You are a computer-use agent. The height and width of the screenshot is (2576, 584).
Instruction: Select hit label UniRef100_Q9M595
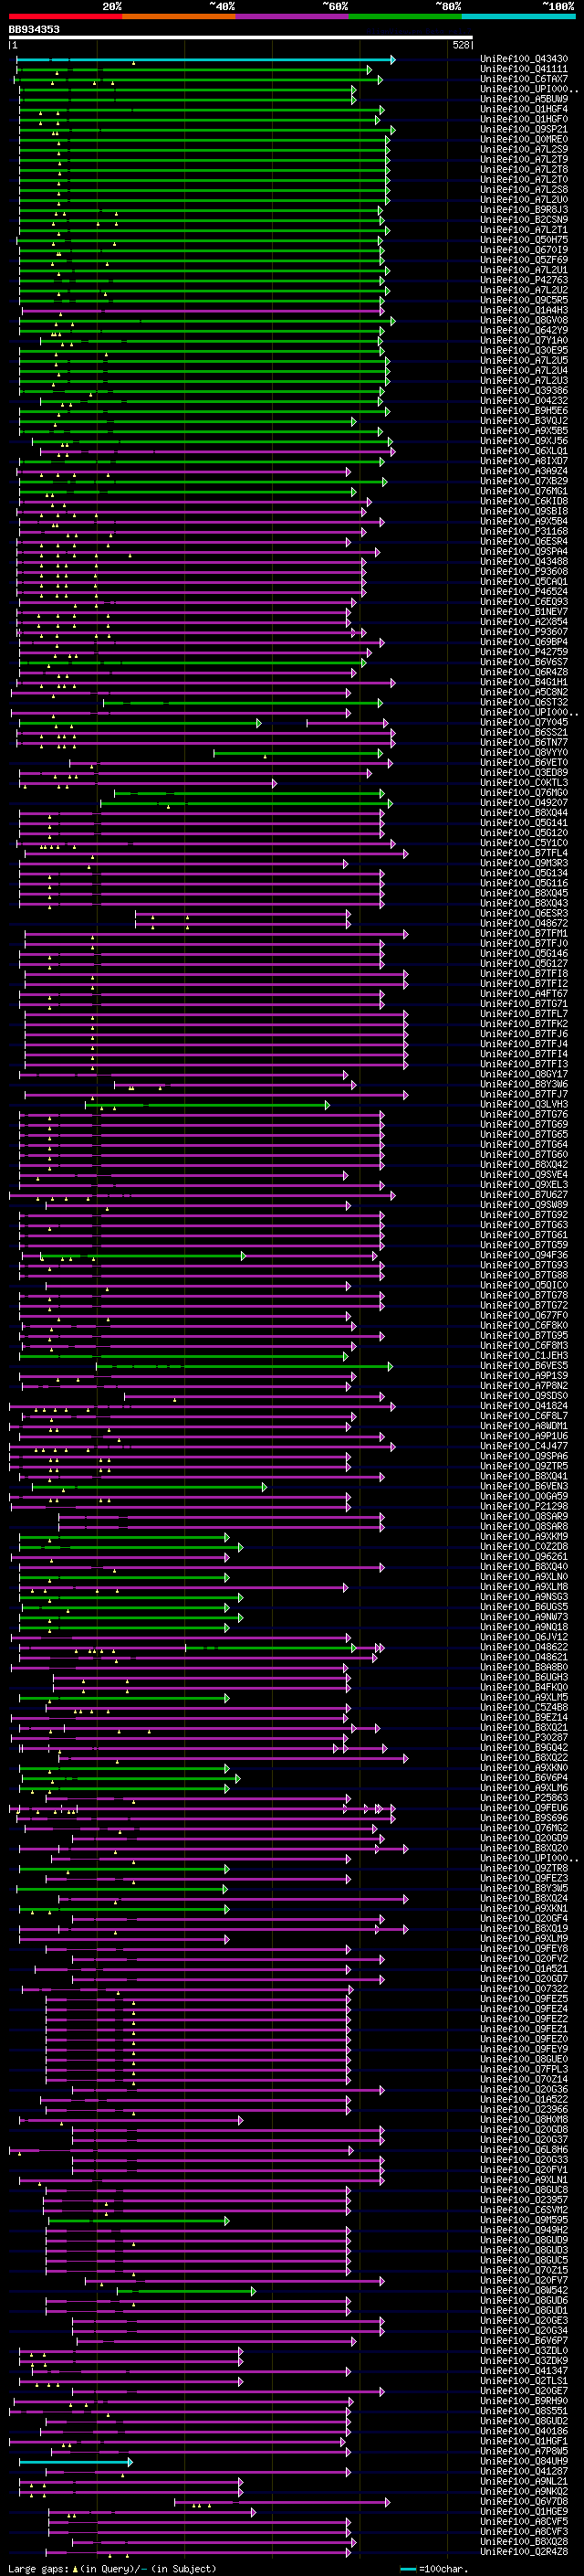coord(524,2221)
